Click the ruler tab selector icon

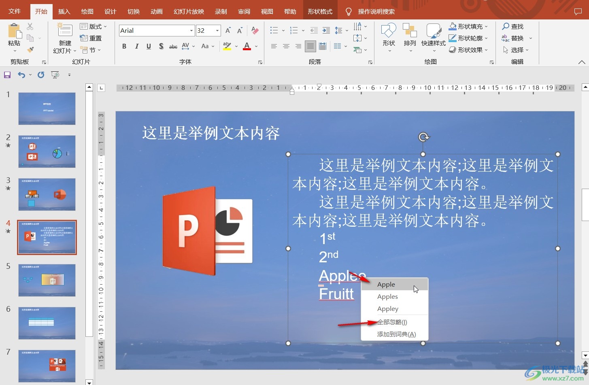pyautogui.click(x=102, y=87)
